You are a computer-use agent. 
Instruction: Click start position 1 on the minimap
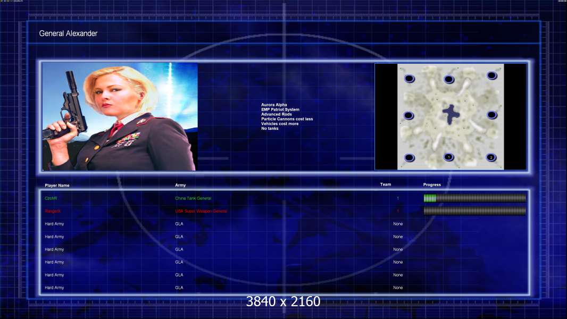449,157
